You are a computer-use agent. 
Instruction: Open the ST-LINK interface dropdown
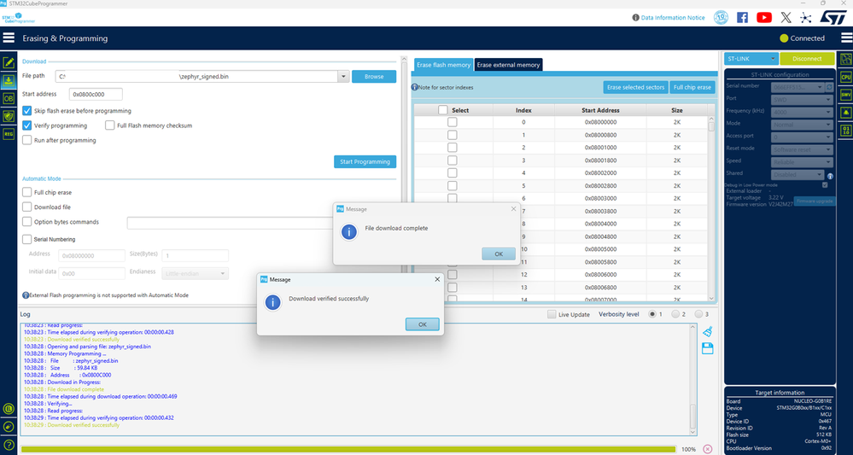[751, 58]
